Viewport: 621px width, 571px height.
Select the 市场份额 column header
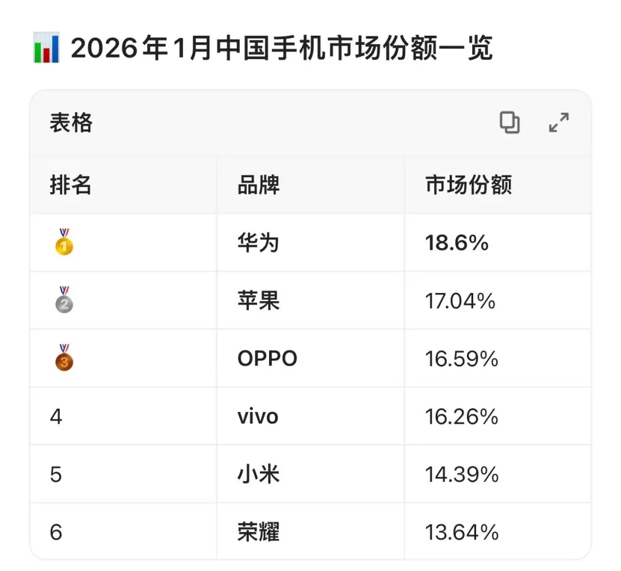click(x=469, y=185)
